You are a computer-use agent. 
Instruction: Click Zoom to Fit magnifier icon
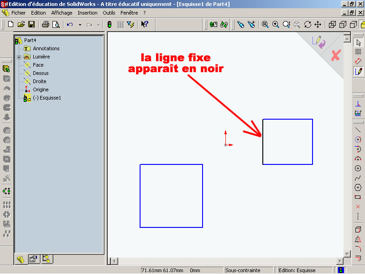point(265,24)
